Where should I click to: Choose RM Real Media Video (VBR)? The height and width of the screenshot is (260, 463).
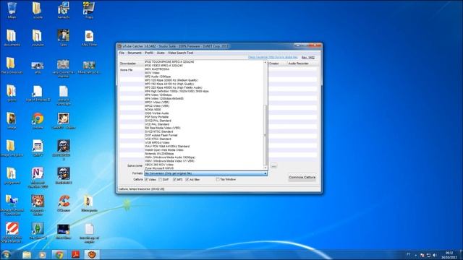coord(162,128)
